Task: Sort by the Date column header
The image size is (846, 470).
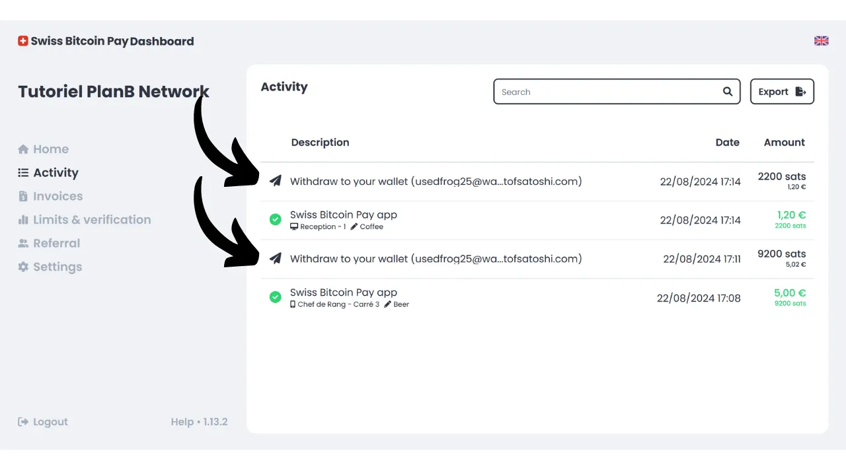Action: (x=727, y=143)
